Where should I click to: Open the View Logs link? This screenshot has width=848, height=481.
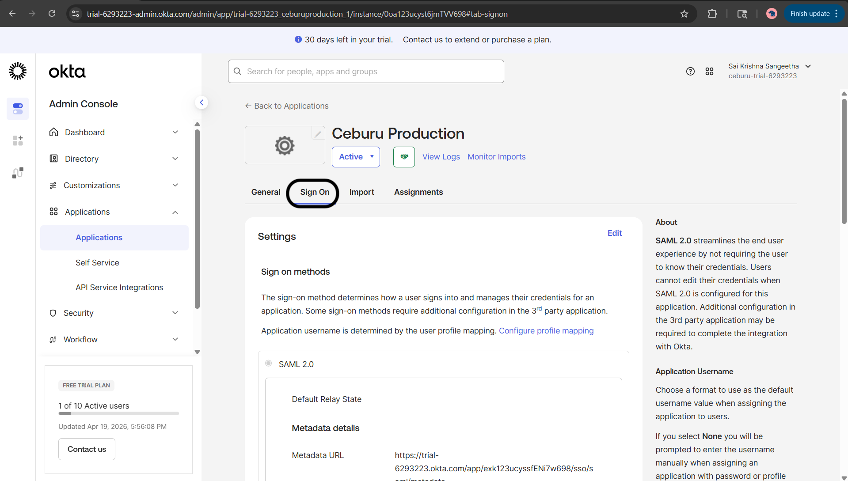[x=441, y=157]
